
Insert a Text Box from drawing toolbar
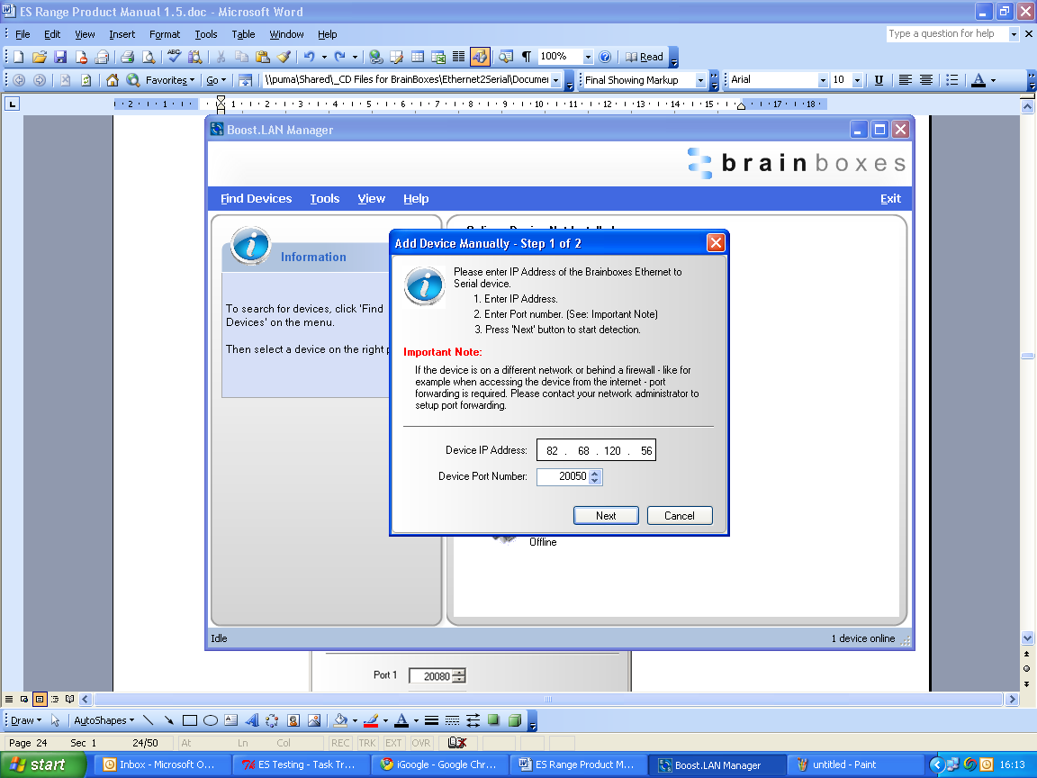[230, 720]
